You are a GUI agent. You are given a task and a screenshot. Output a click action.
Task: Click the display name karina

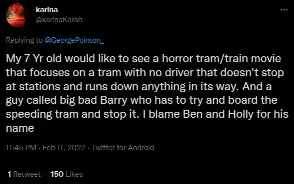tap(47, 10)
